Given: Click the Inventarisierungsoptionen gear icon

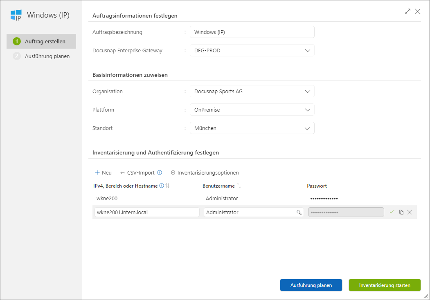Looking at the screenshot, I should pyautogui.click(x=173, y=172).
